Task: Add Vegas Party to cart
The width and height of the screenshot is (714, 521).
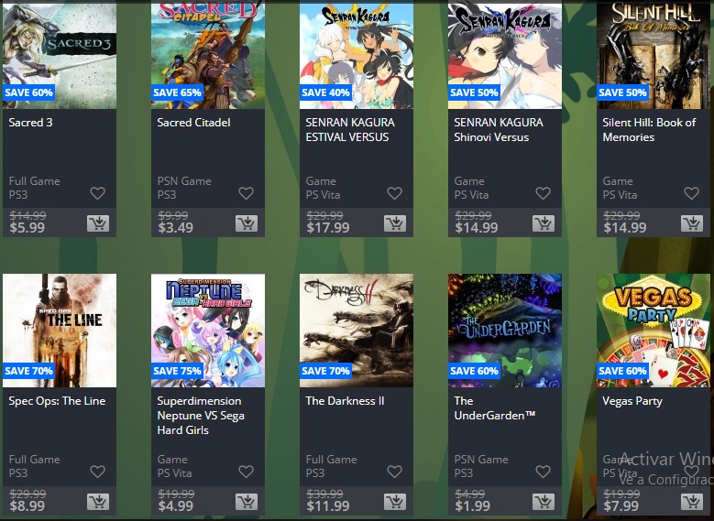Action: pos(692,502)
